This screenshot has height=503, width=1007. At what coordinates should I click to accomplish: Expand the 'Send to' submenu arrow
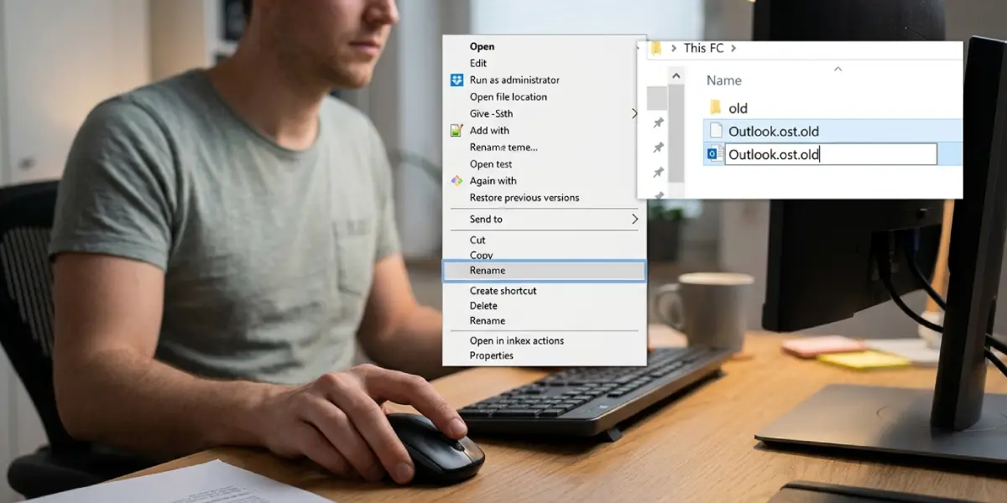[x=634, y=219]
